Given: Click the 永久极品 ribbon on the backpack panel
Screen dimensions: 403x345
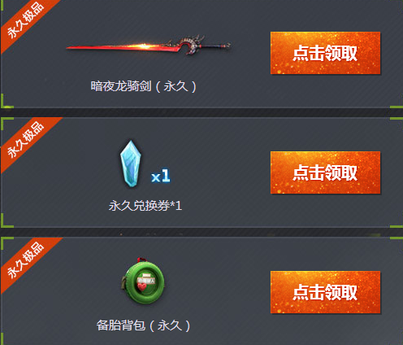Looking at the screenshot, I should coord(27,261).
